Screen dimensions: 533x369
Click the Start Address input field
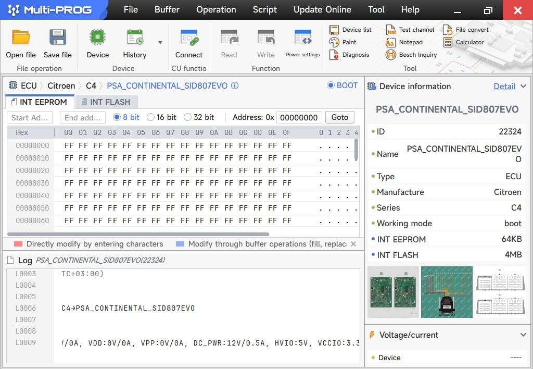[30, 117]
